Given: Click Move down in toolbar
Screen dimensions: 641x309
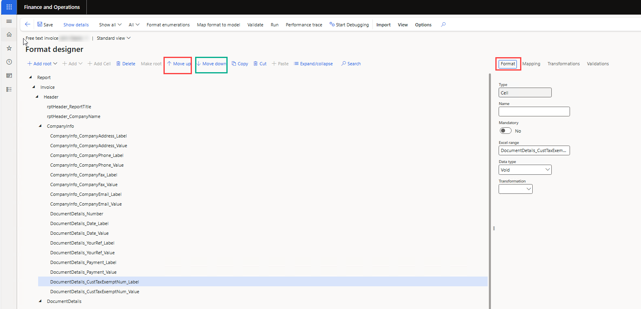Looking at the screenshot, I should [x=211, y=64].
